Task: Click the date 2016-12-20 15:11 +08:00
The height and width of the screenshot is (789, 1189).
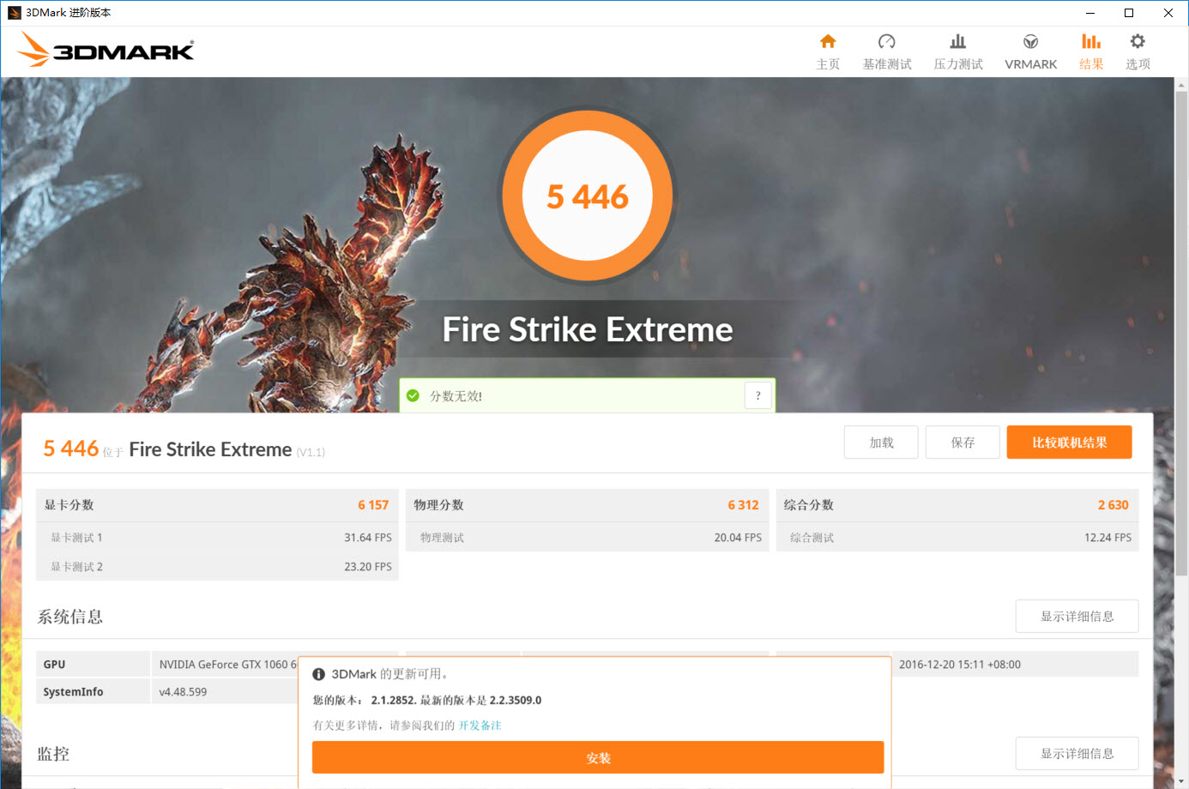Action: (960, 665)
